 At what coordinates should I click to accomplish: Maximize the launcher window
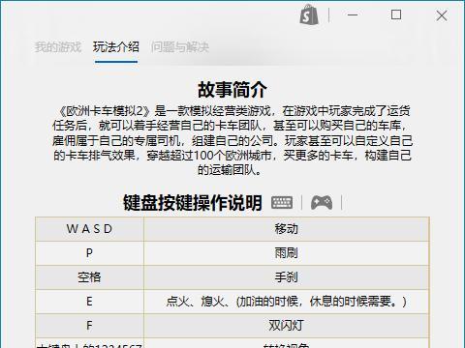[396, 14]
